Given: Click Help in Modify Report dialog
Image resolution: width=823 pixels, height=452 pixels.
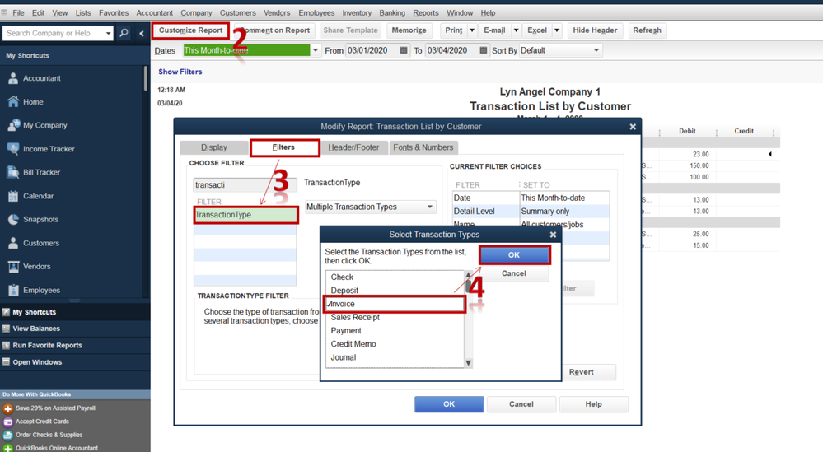Looking at the screenshot, I should pos(594,404).
